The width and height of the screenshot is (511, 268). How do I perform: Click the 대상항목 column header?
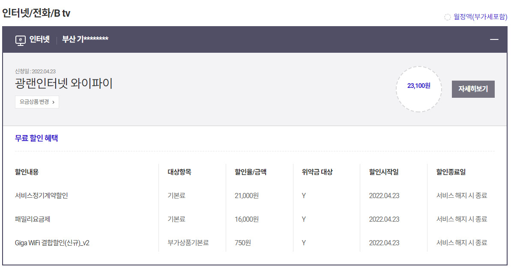tap(179, 172)
